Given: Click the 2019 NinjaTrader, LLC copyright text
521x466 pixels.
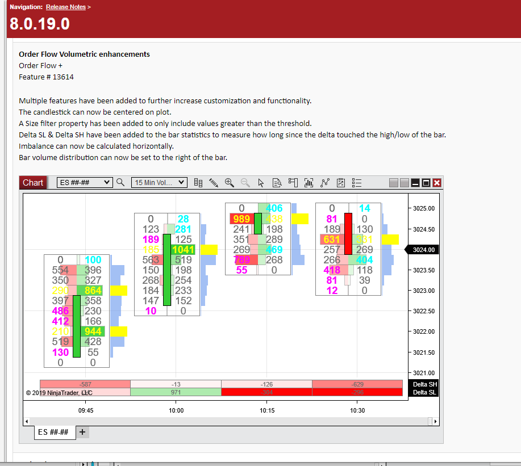Looking at the screenshot, I should (x=59, y=393).
